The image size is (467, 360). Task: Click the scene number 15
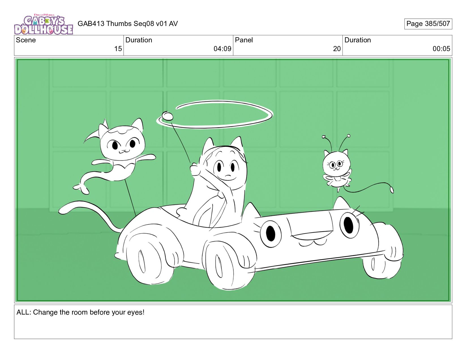tap(118, 49)
